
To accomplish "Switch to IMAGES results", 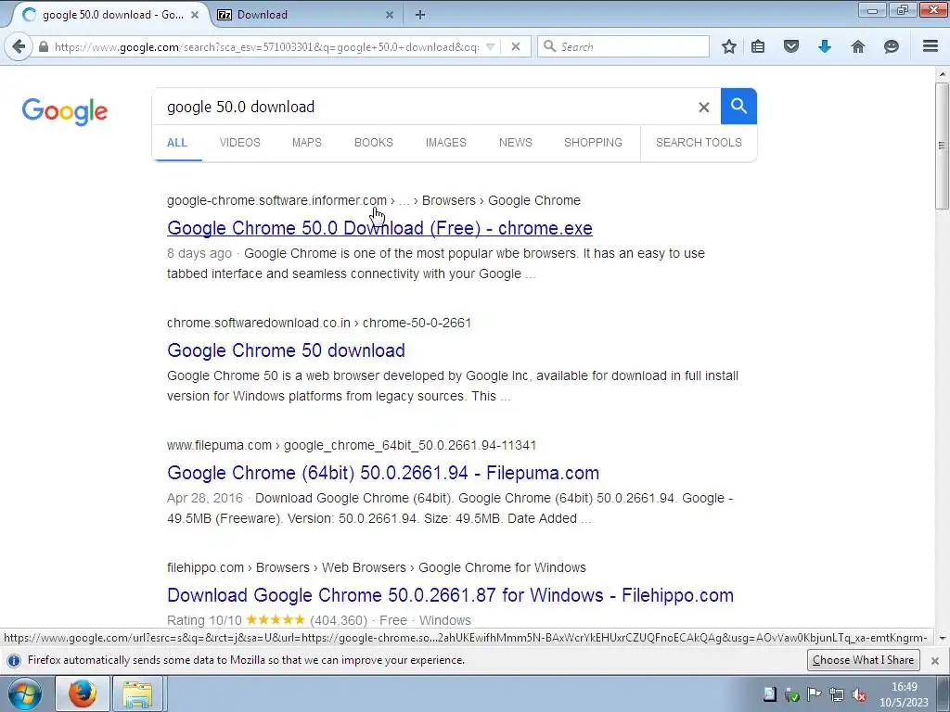I will 446,143.
